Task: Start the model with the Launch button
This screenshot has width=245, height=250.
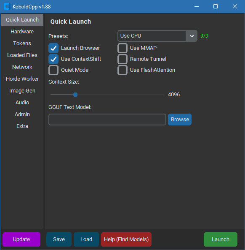Action: tap(221, 239)
